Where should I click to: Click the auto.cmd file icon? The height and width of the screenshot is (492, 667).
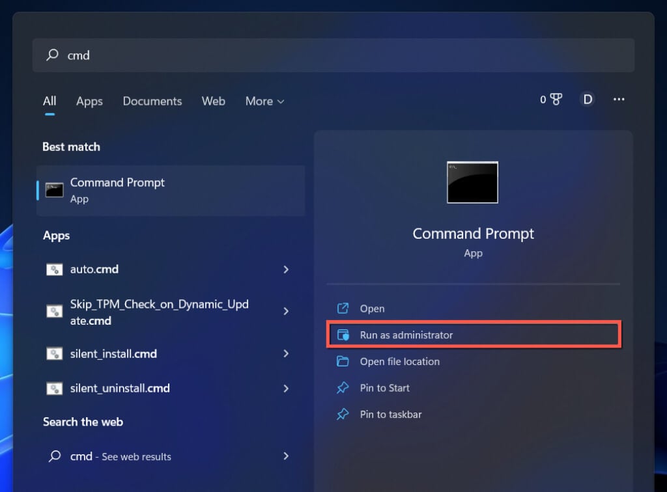pyautogui.click(x=54, y=269)
